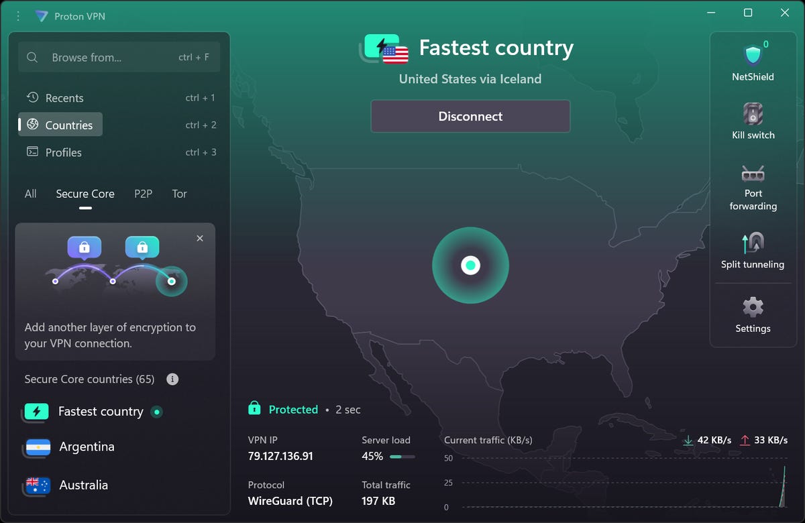Screen dimensions: 805x523
Task: Open Settings gear icon
Action: [753, 307]
